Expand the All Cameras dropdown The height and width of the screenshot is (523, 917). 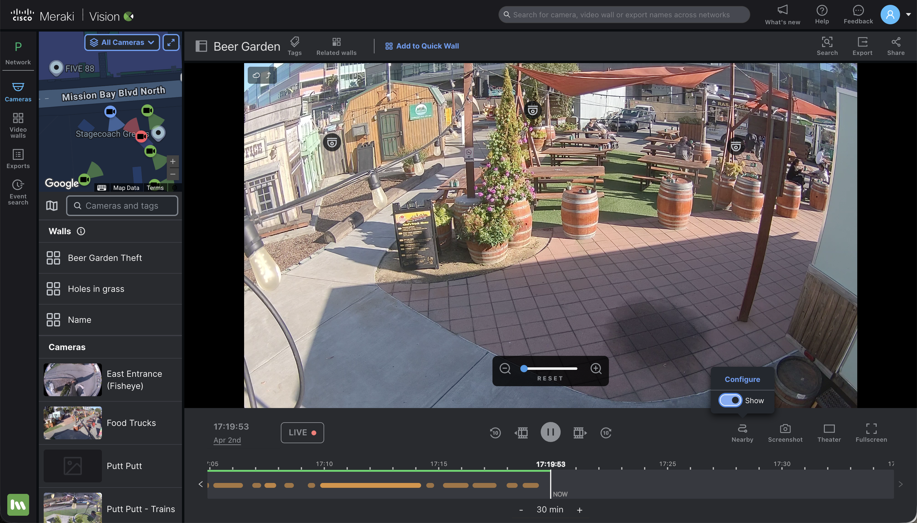122,42
